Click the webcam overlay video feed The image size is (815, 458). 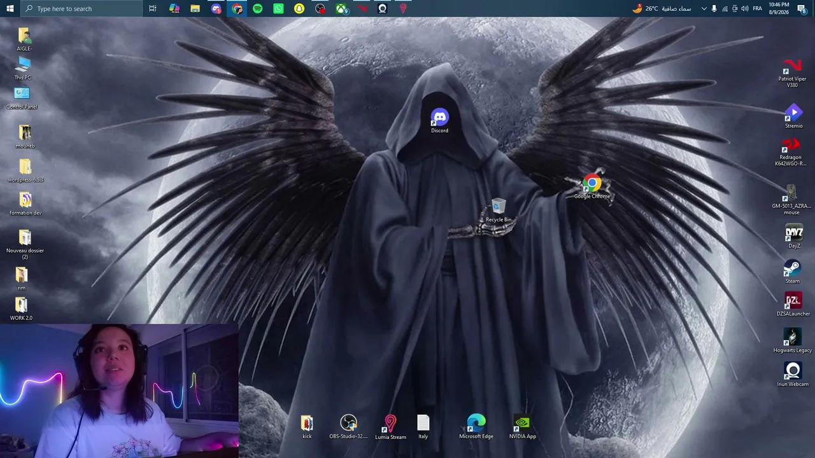[x=119, y=391]
